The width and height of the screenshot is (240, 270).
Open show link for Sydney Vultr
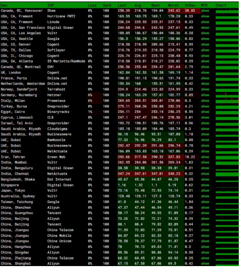(205, 196)
